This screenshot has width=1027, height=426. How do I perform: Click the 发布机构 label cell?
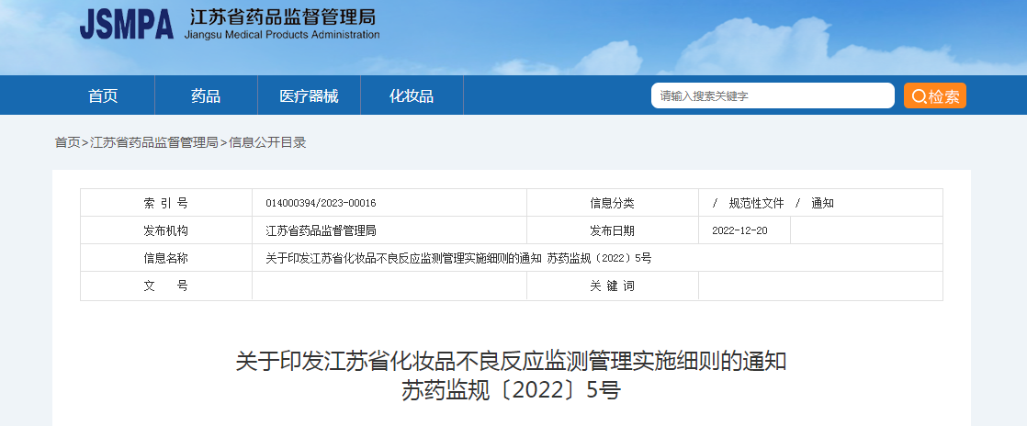[x=165, y=230]
